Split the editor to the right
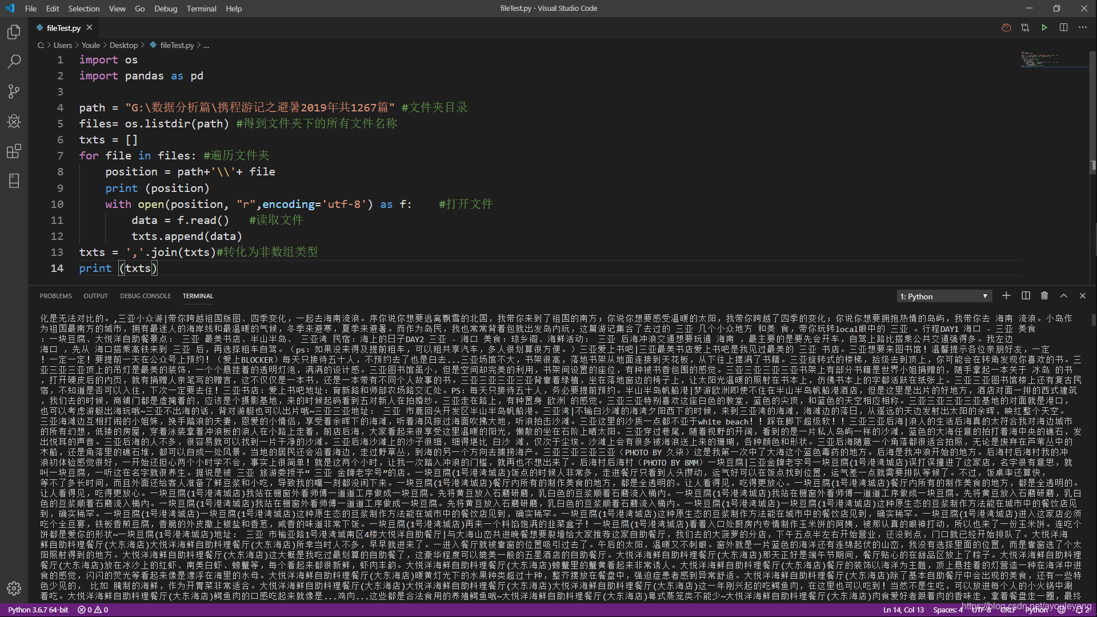 point(1063,27)
